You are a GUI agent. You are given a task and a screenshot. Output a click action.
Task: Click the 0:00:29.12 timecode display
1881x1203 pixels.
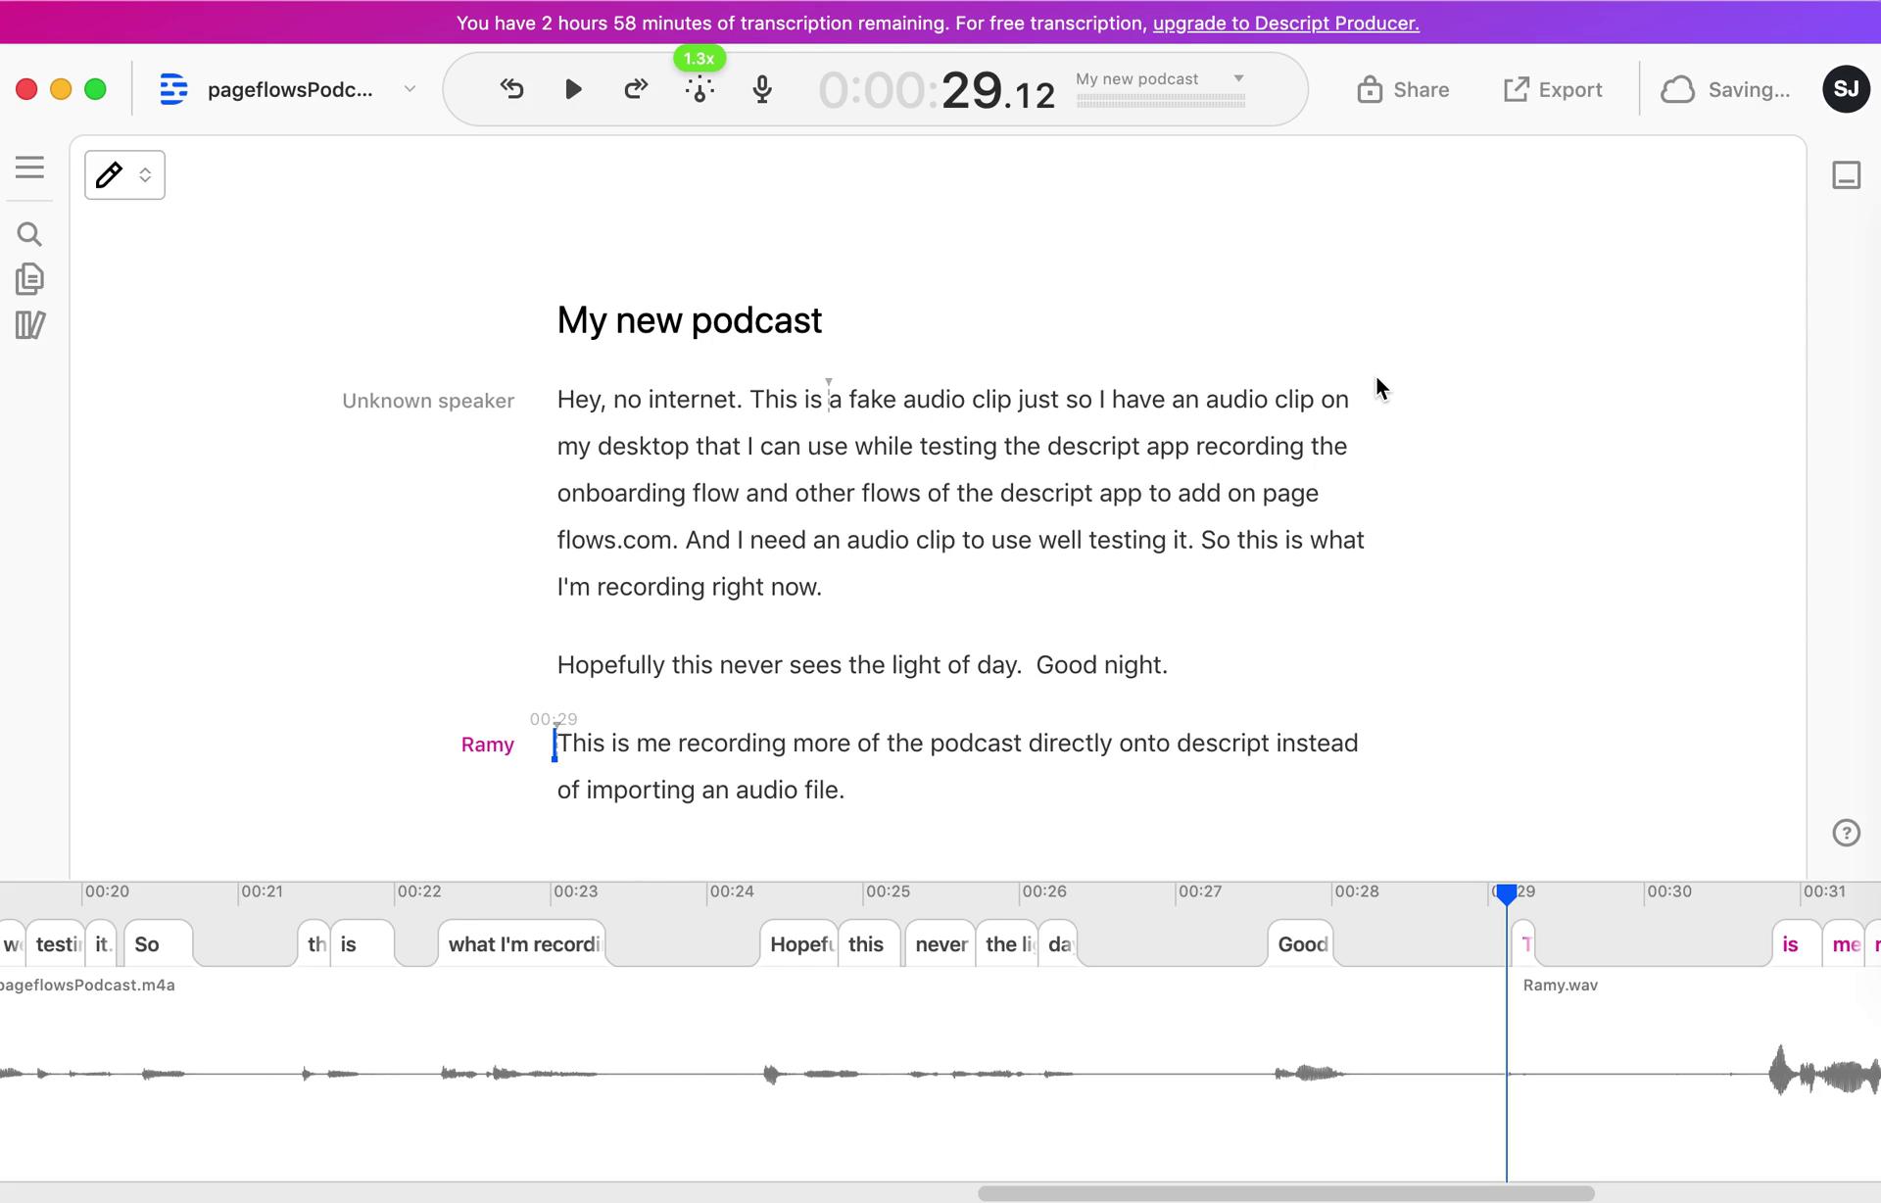pyautogui.click(x=937, y=90)
